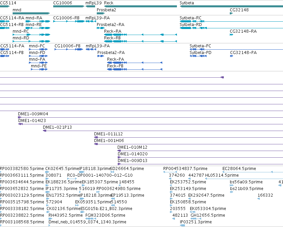Select protein mnd-PC label
Image resolution: width=283 pixels, height=227 pixels.
tap(37, 46)
